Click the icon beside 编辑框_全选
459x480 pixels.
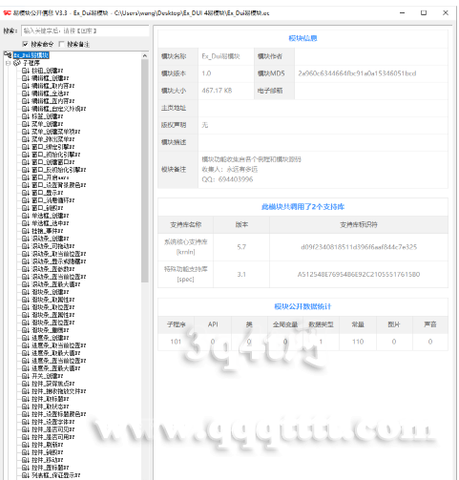point(26,94)
